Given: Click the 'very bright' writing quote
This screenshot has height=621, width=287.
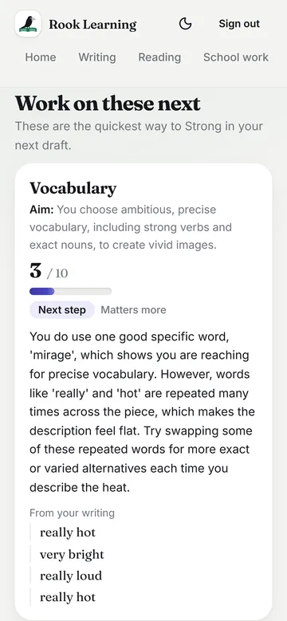Looking at the screenshot, I should pos(72,554).
